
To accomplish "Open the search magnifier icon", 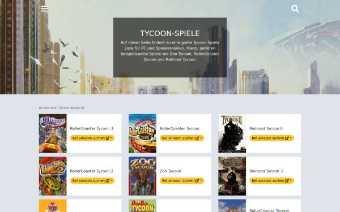I will point(295,8).
